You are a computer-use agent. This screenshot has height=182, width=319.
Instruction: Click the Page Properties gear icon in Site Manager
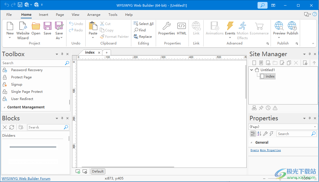[x=305, y=63]
